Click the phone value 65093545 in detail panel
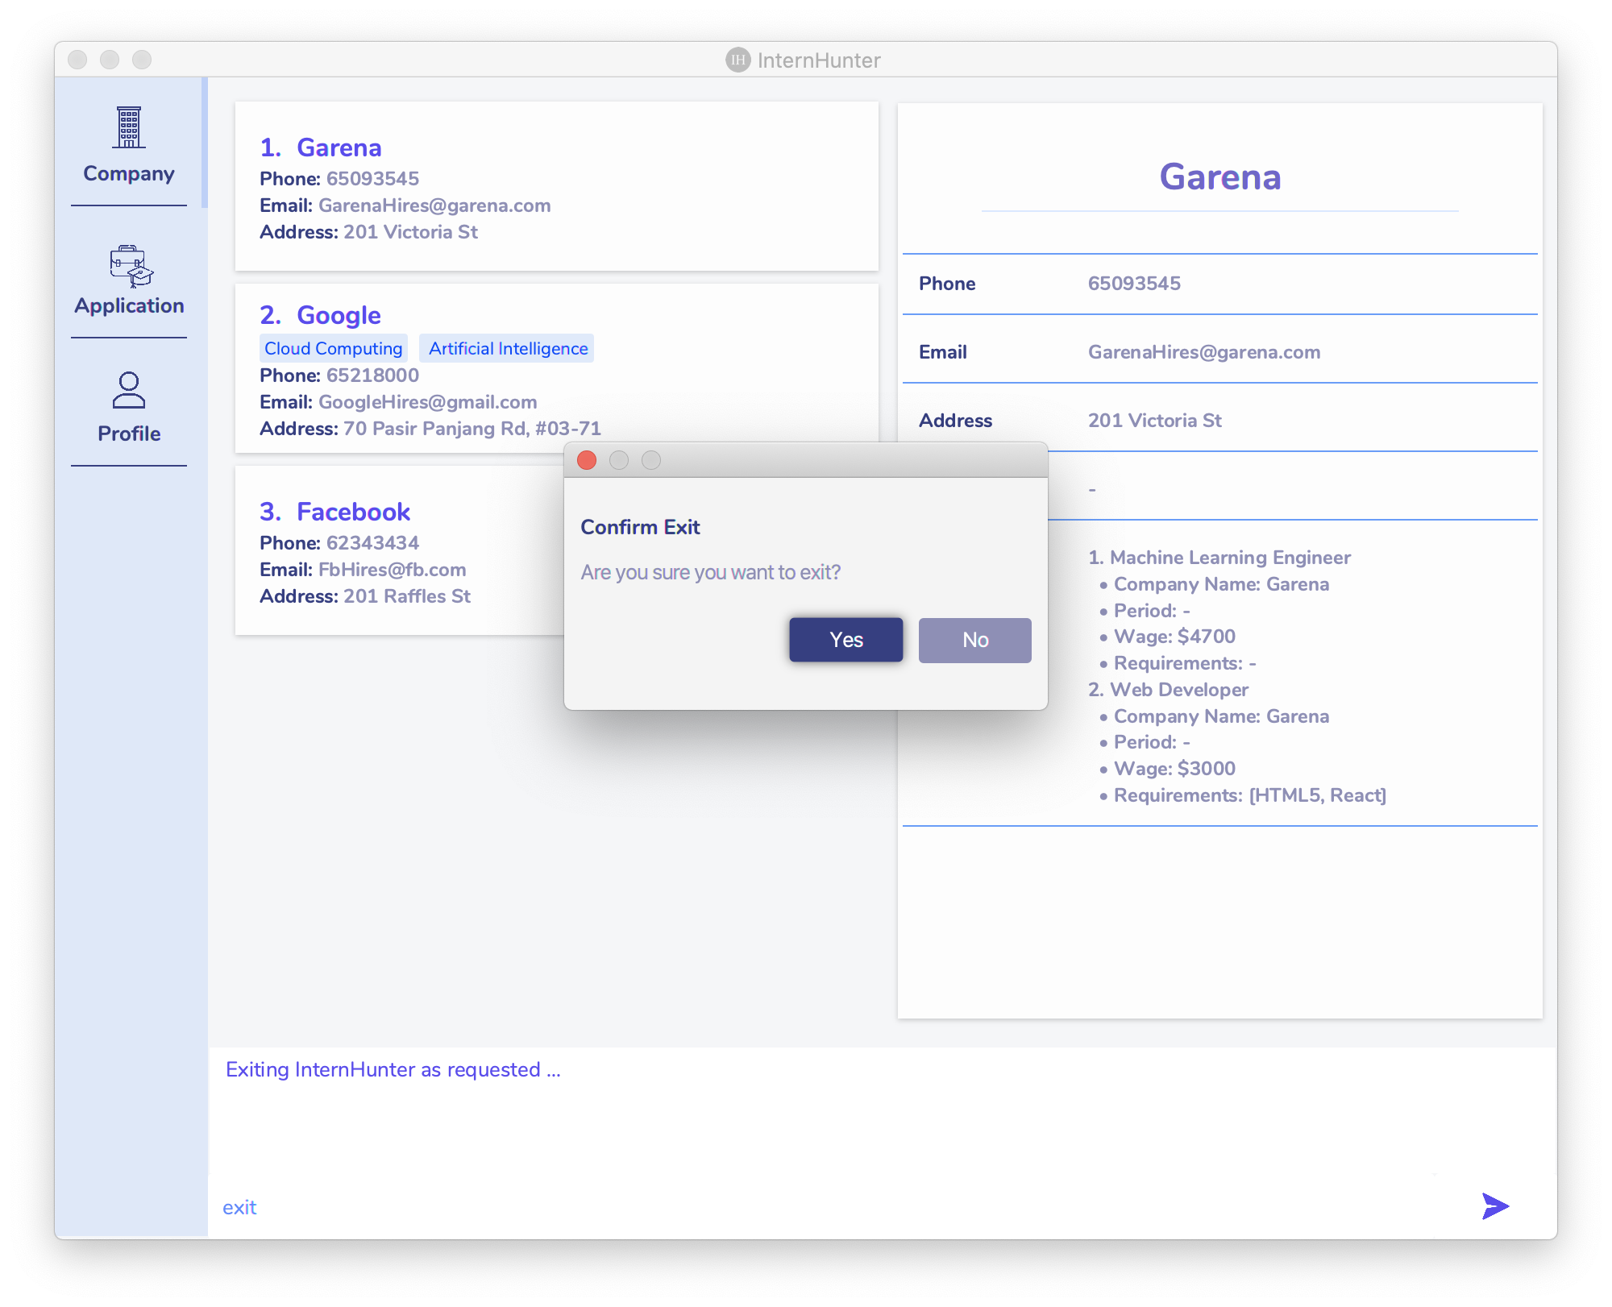The height and width of the screenshot is (1307, 1612). point(1134,284)
